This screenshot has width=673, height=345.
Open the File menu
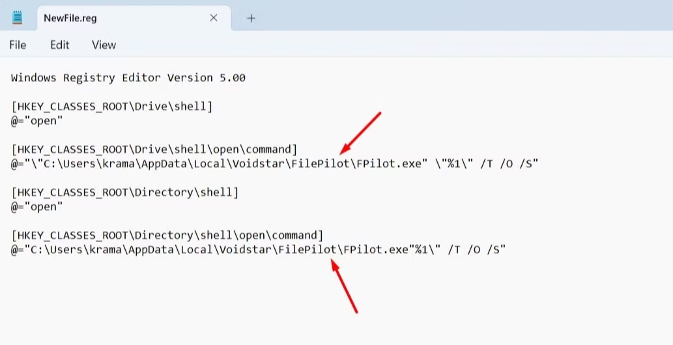point(18,45)
